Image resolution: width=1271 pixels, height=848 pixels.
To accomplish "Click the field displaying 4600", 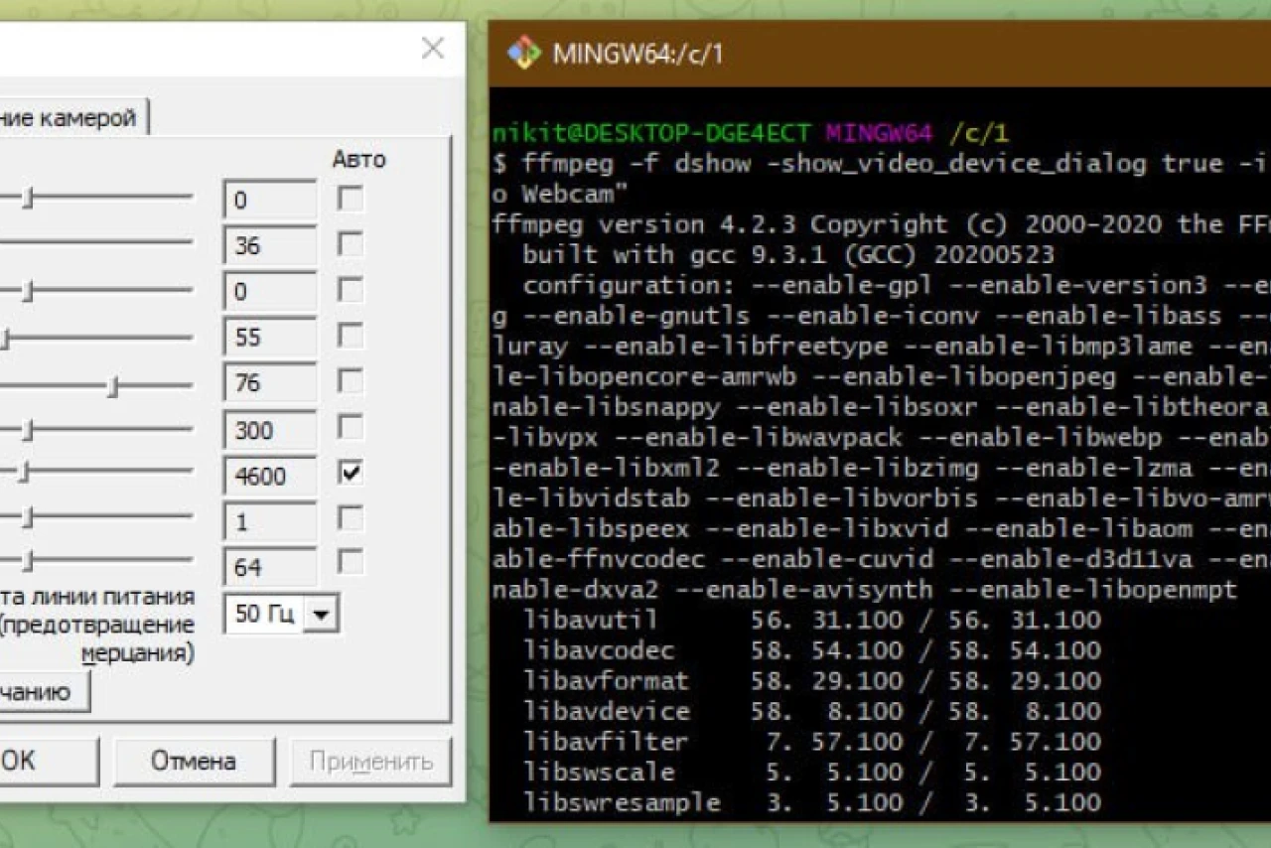I will pyautogui.click(x=270, y=475).
